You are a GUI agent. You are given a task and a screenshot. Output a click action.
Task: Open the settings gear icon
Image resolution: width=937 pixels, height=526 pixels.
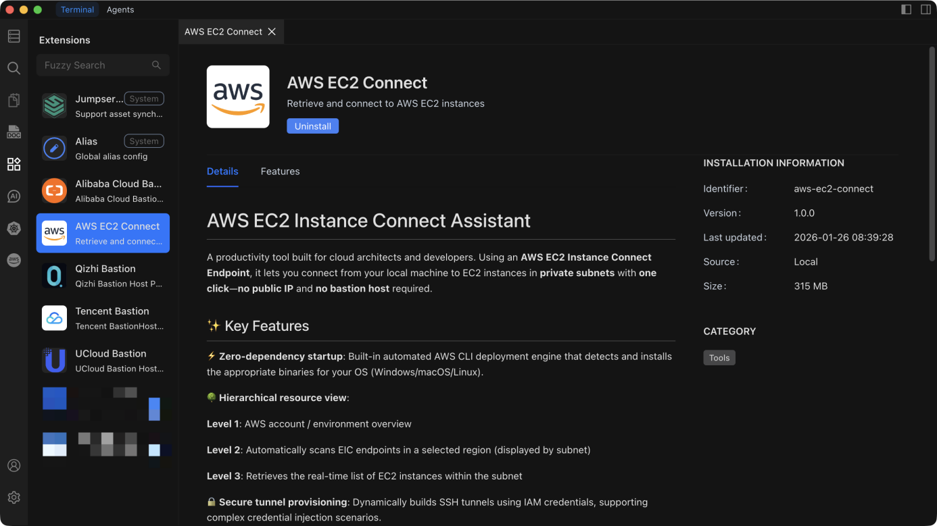coord(14,498)
